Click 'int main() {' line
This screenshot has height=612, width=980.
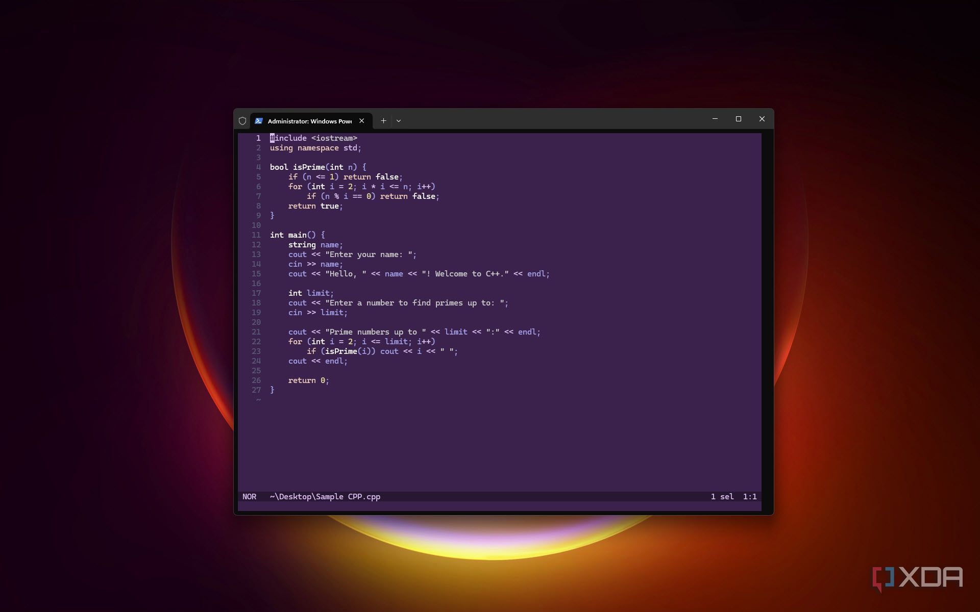tap(297, 235)
